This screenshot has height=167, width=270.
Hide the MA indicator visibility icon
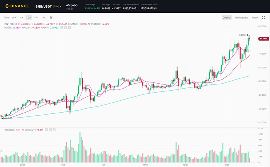coord(61,28)
